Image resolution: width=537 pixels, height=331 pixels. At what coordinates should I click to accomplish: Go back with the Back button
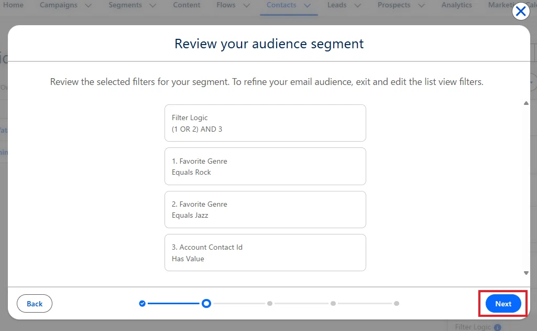(35, 304)
